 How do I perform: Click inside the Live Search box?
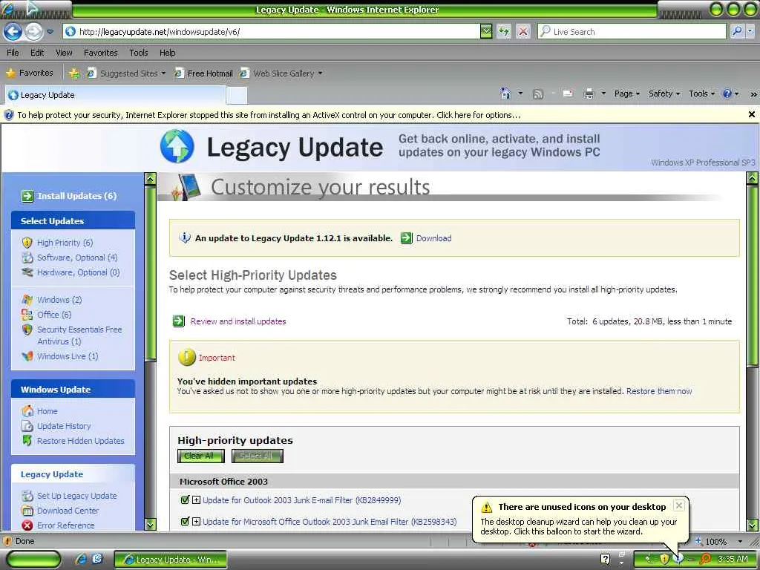631,32
